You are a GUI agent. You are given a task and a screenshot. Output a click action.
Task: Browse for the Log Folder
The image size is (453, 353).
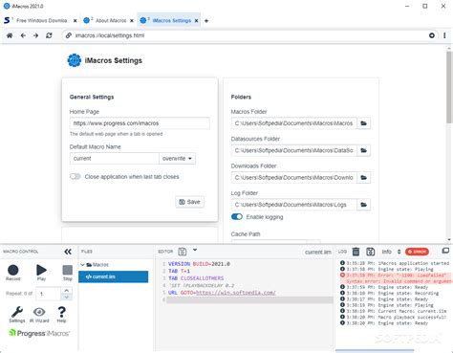coord(363,205)
